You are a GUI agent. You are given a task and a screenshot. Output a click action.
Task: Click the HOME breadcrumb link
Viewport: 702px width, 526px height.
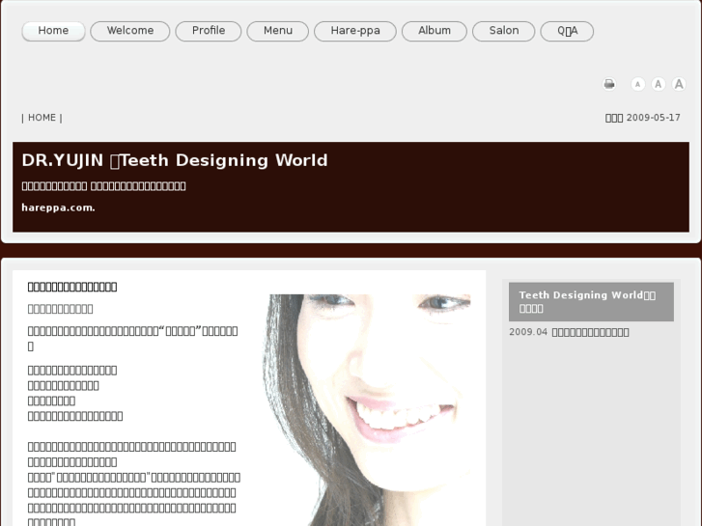(x=42, y=118)
